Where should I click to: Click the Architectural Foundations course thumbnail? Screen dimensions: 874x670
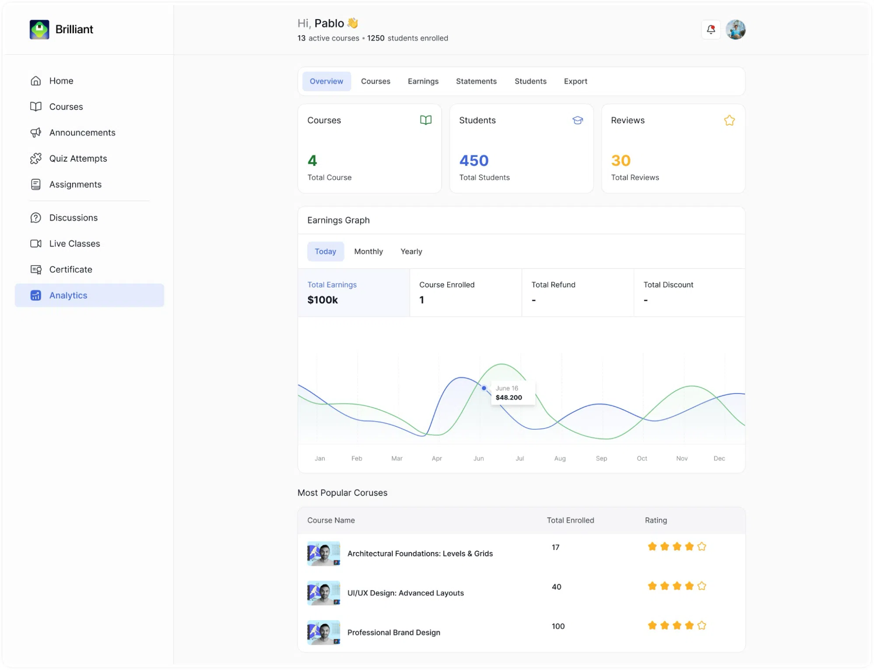324,553
